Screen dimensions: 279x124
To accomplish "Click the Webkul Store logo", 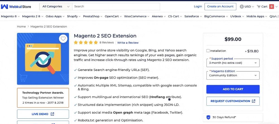I will 16,6.
